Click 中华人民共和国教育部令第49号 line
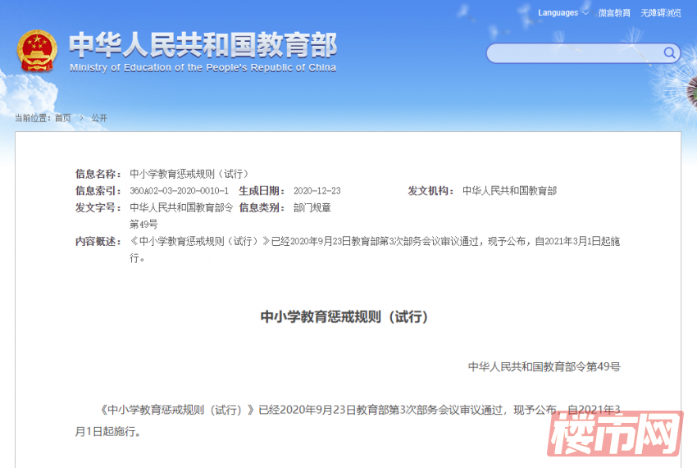This screenshot has width=697, height=468. tap(544, 366)
